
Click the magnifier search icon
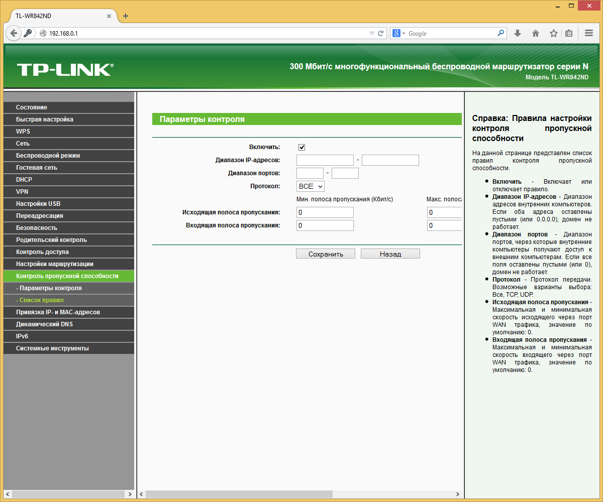pyautogui.click(x=500, y=33)
